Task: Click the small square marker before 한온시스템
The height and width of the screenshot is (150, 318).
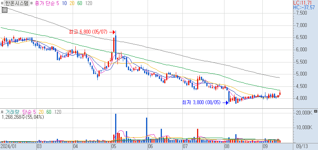Action: [2, 3]
